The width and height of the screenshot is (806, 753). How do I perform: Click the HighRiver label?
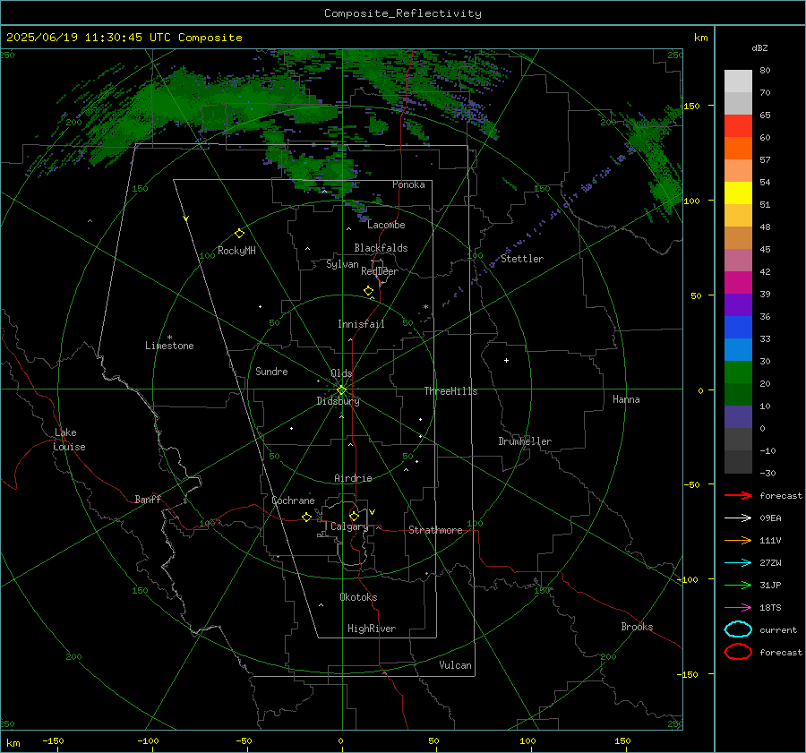click(x=371, y=629)
